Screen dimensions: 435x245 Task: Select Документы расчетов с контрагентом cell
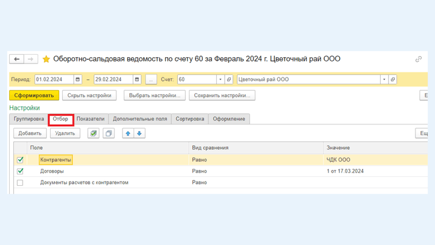click(84, 183)
